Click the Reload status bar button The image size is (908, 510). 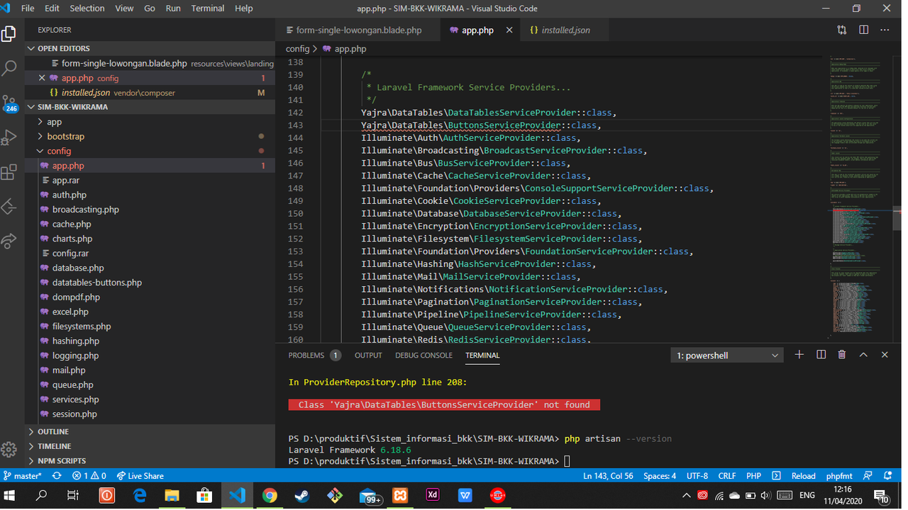click(803, 476)
